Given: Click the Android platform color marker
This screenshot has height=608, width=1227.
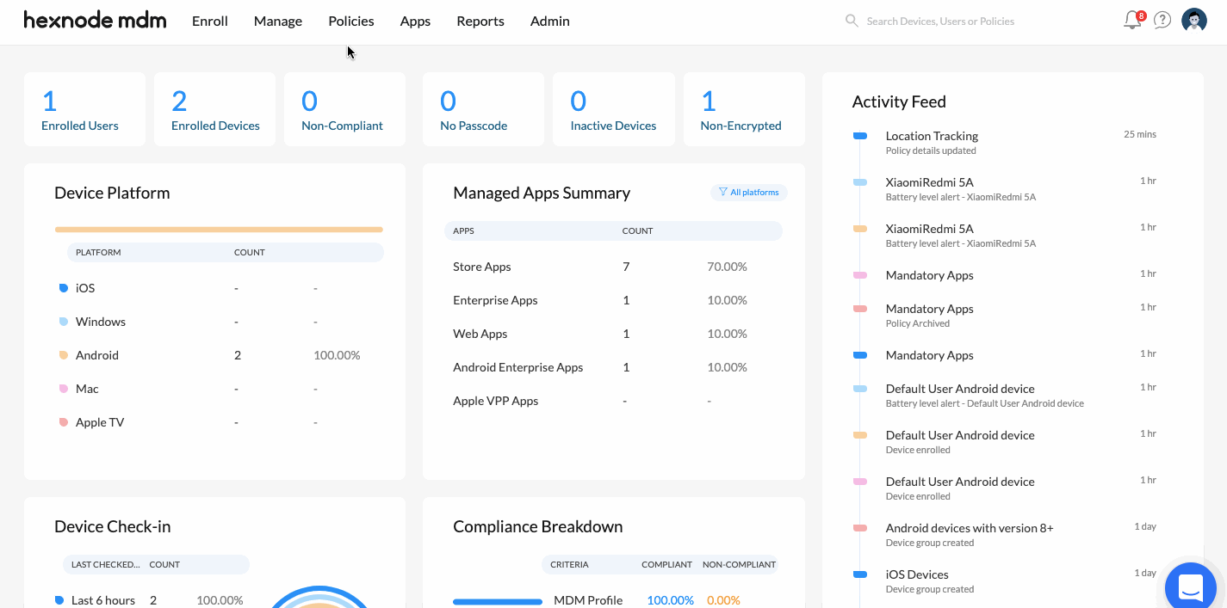Looking at the screenshot, I should (63, 355).
